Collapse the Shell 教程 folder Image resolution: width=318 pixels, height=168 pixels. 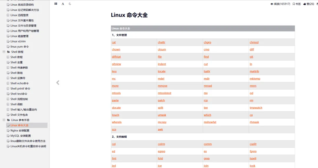pyautogui.click(x=4, y=52)
